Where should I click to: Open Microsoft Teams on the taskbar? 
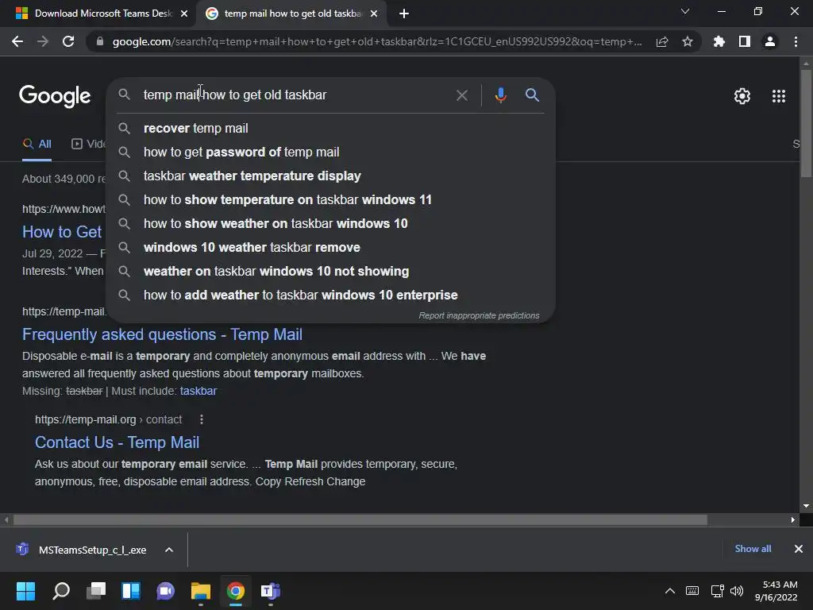tap(270, 591)
